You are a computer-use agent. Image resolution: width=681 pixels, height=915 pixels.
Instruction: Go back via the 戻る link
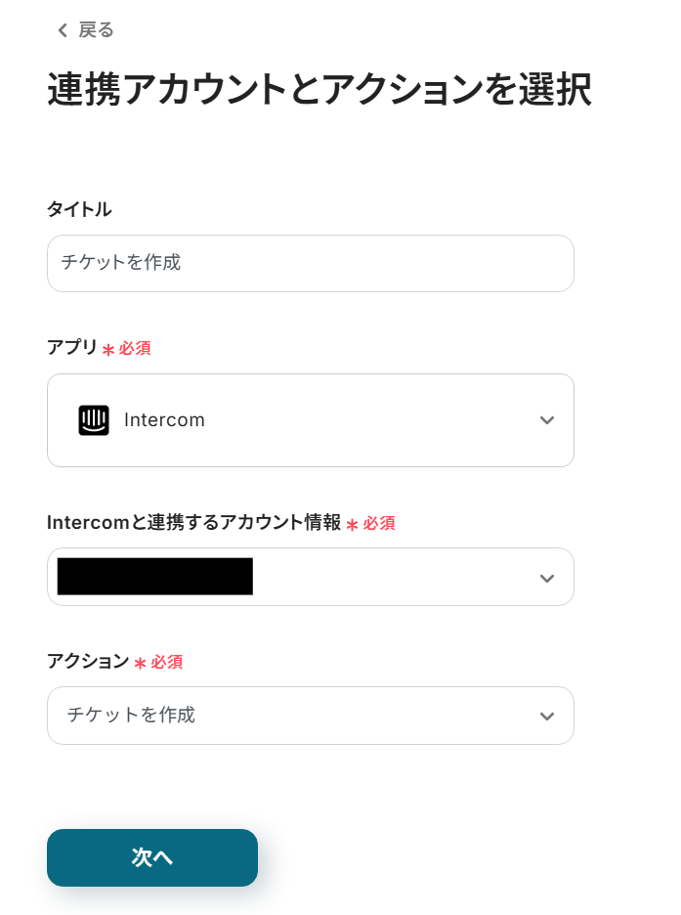tap(96, 30)
